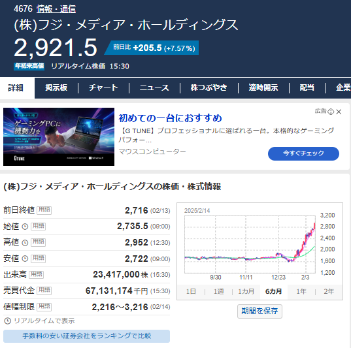Open the ニュース tab
Screen dimensions: 351x348
(x=154, y=87)
